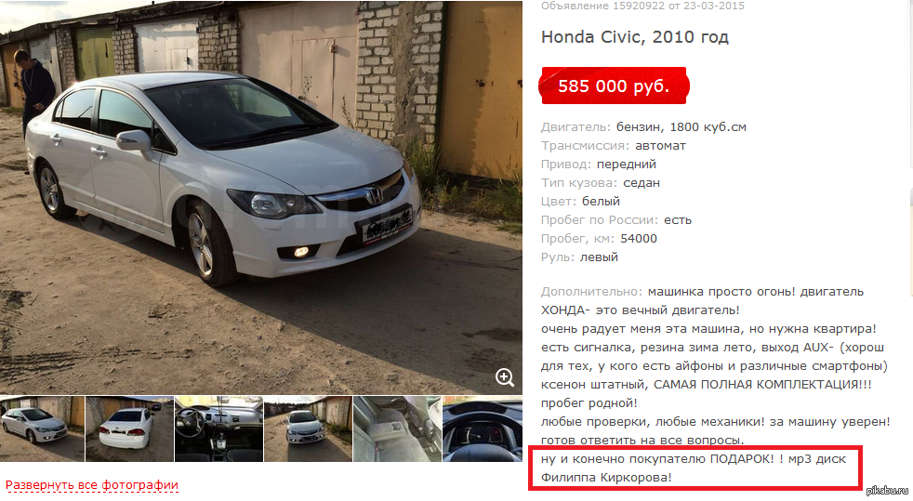Open the rear view car thumbnail
913x501 pixels.
[129, 428]
